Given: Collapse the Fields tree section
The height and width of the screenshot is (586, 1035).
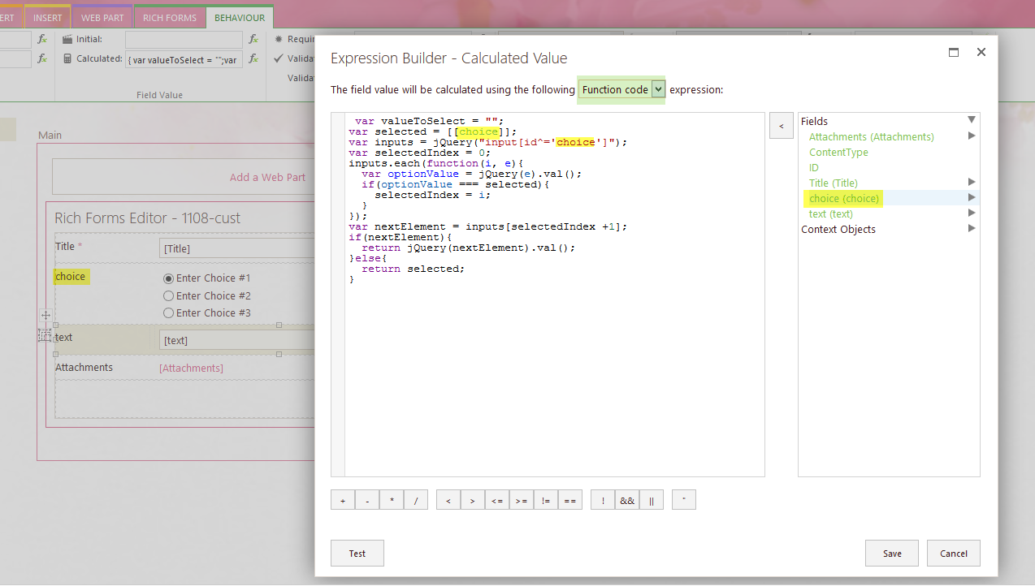Looking at the screenshot, I should tap(971, 120).
